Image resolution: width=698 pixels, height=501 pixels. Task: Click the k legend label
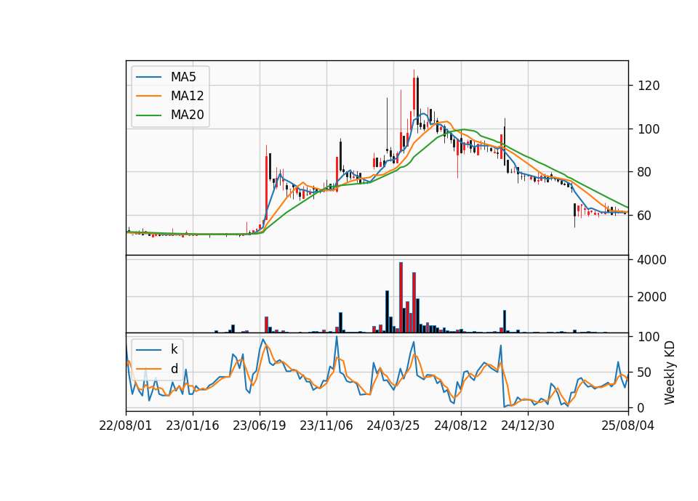[174, 349]
